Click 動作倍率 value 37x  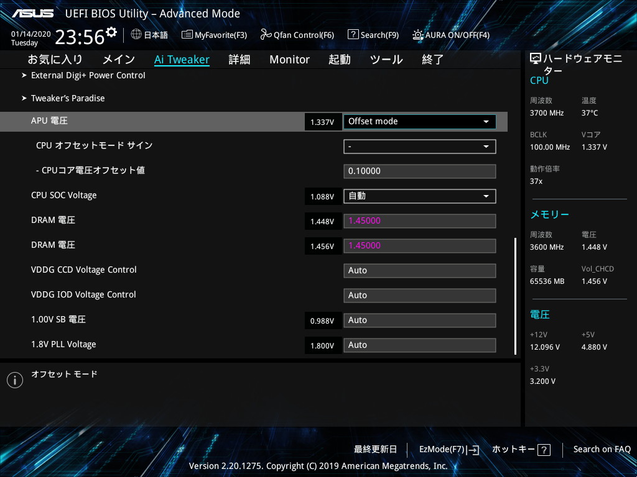pos(536,181)
